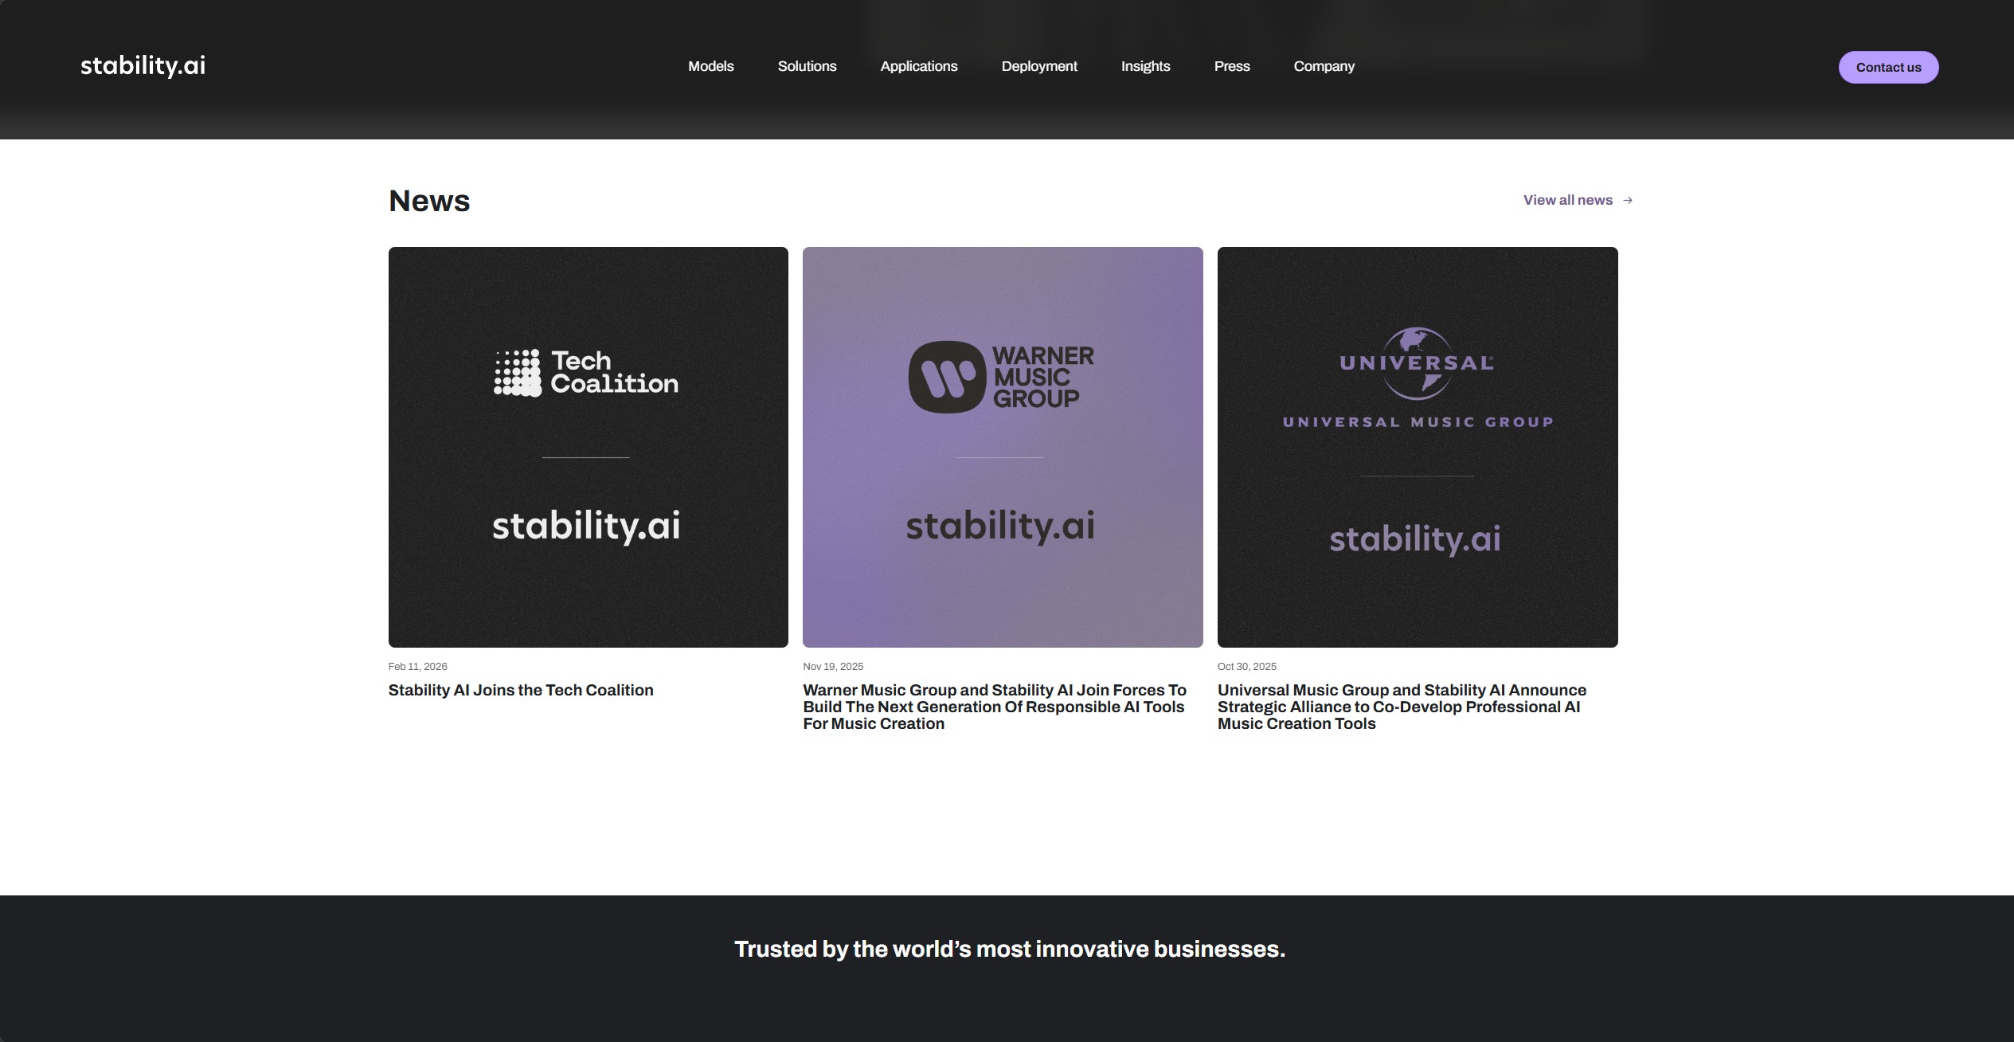Open the Universal Music Group news thumbnail
This screenshot has width=2014, height=1042.
tap(1418, 447)
